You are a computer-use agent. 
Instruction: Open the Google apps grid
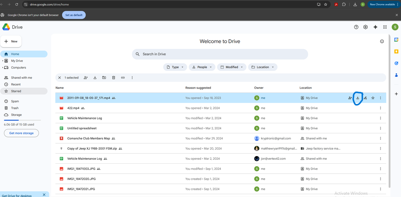(x=385, y=27)
